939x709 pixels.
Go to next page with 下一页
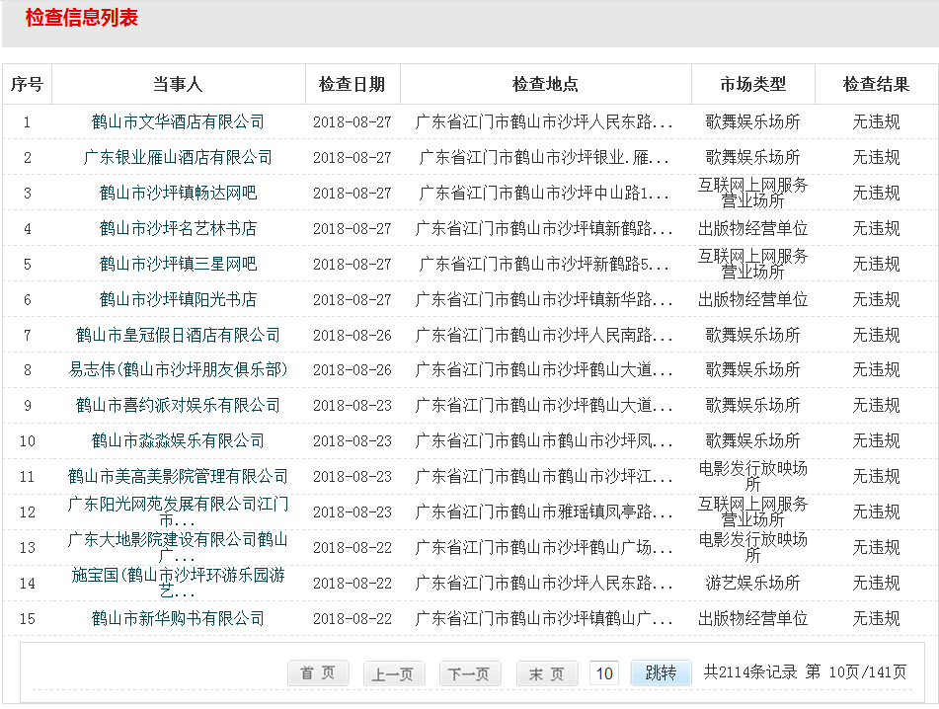(x=469, y=673)
